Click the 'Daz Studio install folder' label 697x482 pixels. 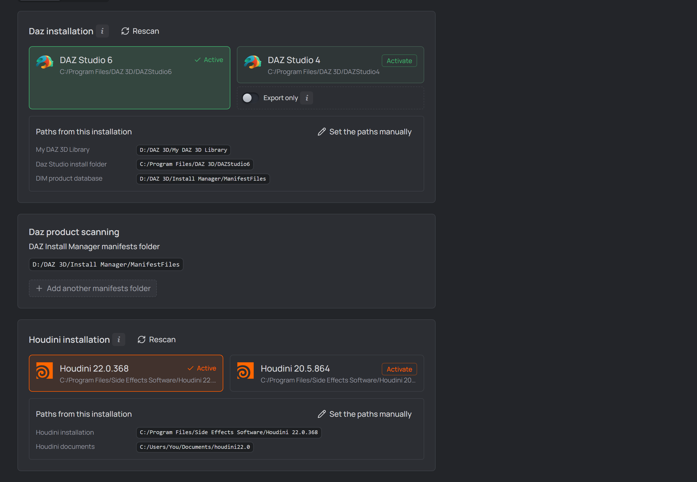(71, 164)
